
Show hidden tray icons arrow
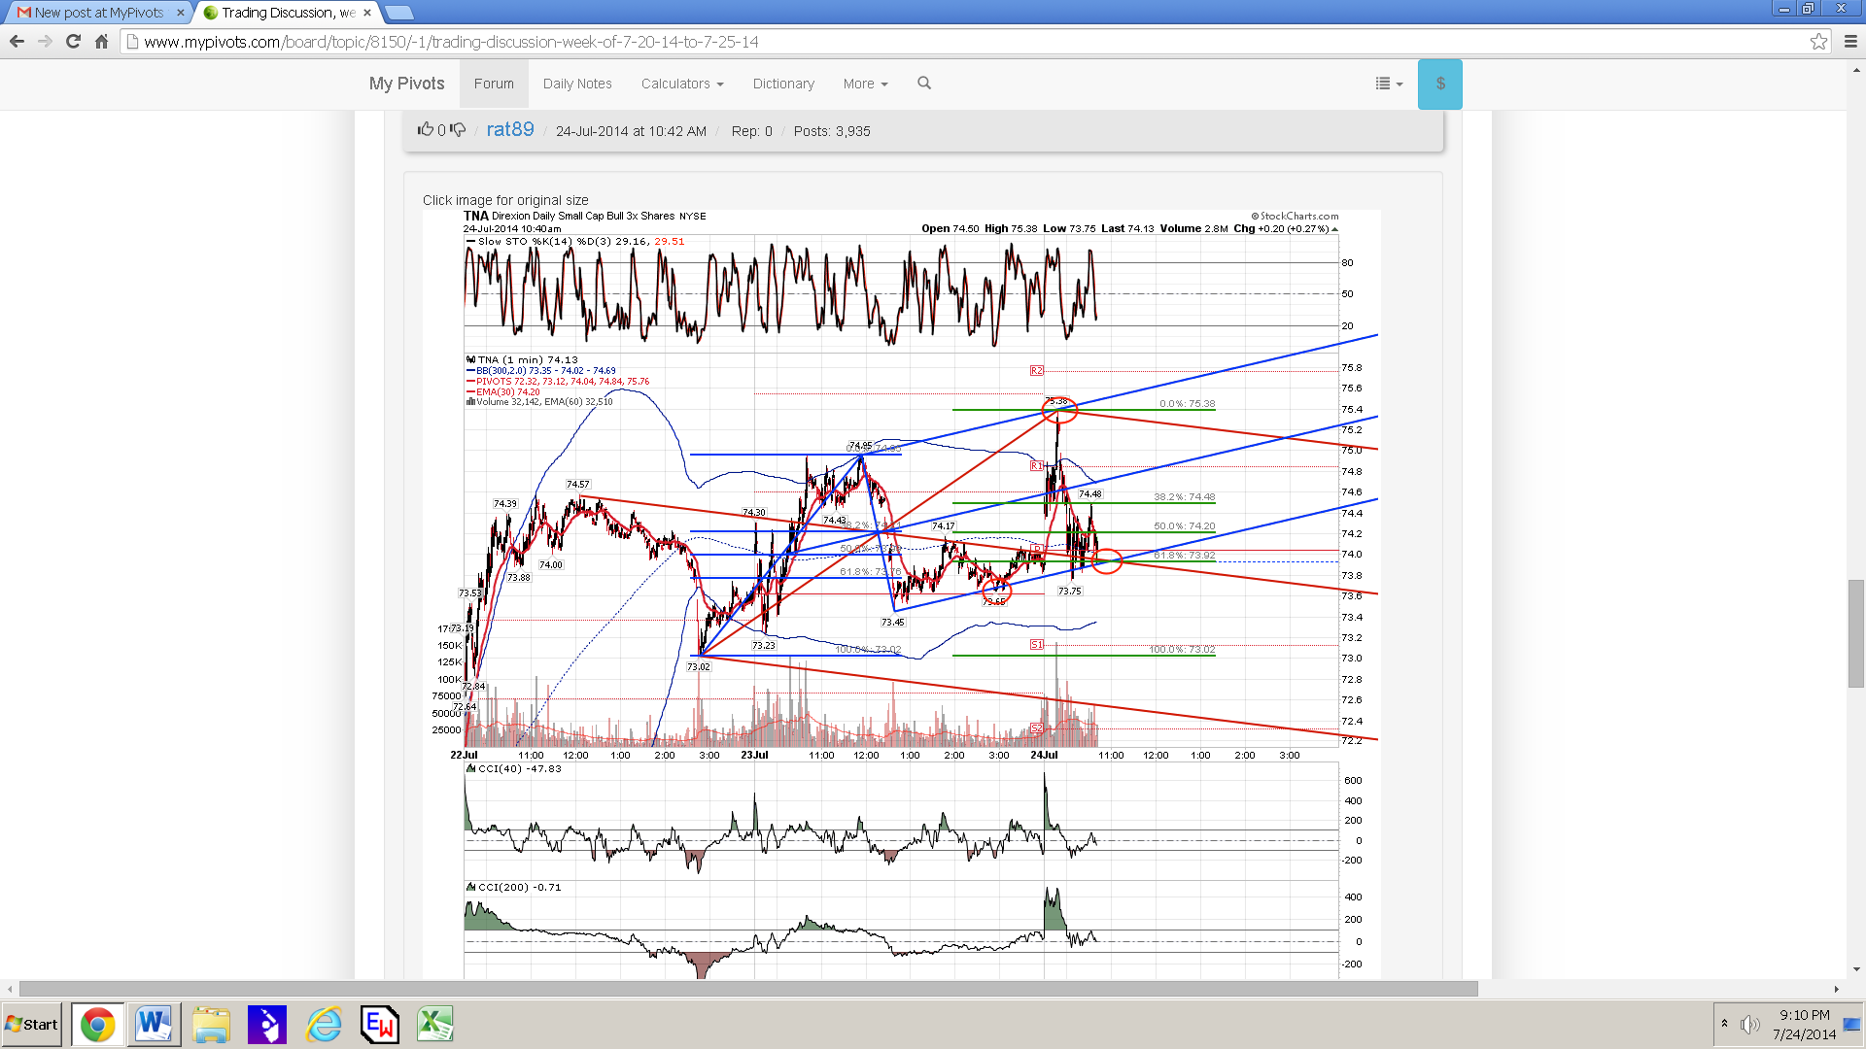coord(1725,1024)
